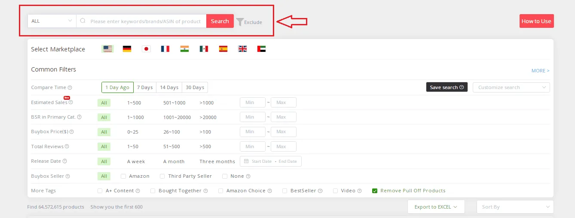The image size is (575, 218).
Task: Choose the United Kingdom marketplace flag
Action: click(x=242, y=49)
